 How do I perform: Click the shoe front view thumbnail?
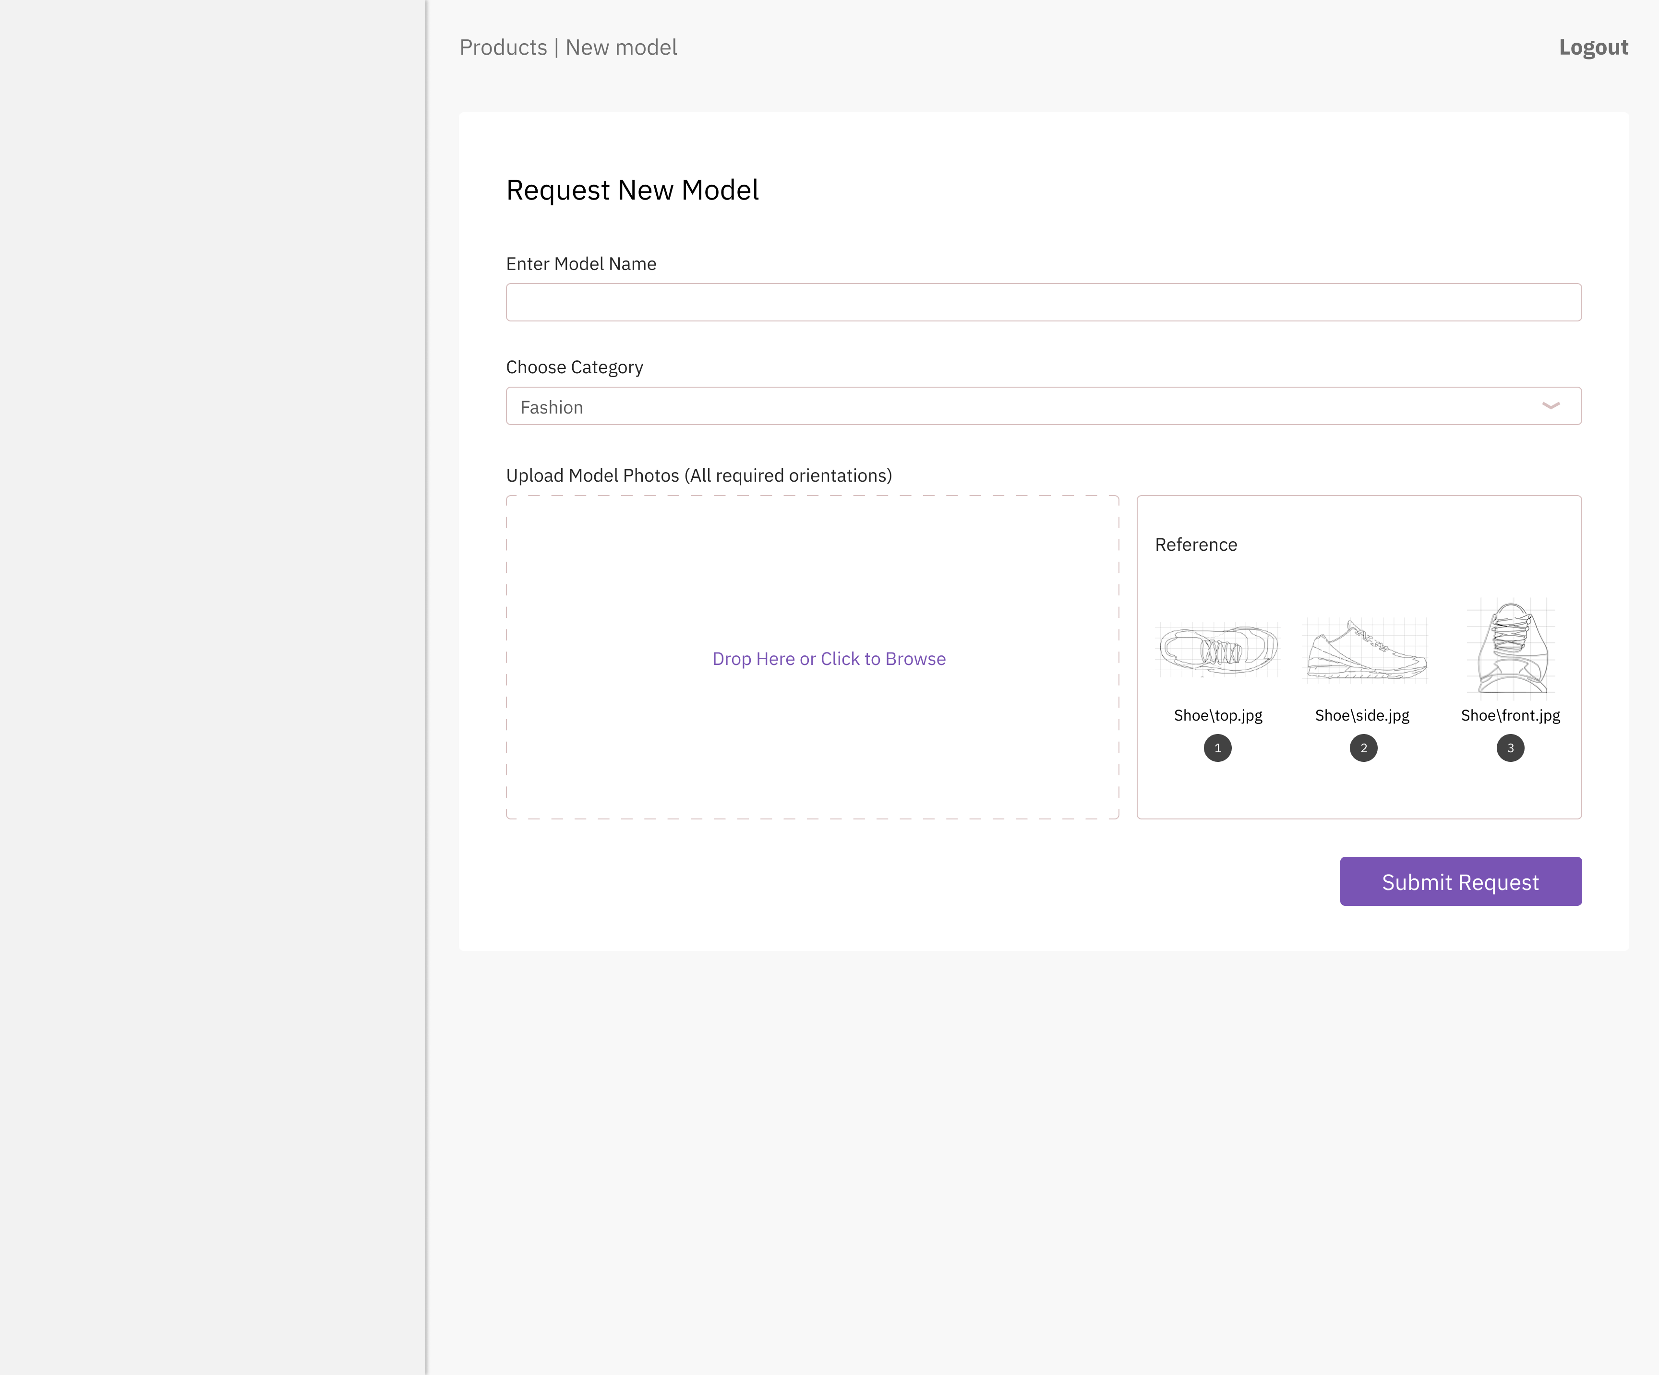tap(1511, 648)
